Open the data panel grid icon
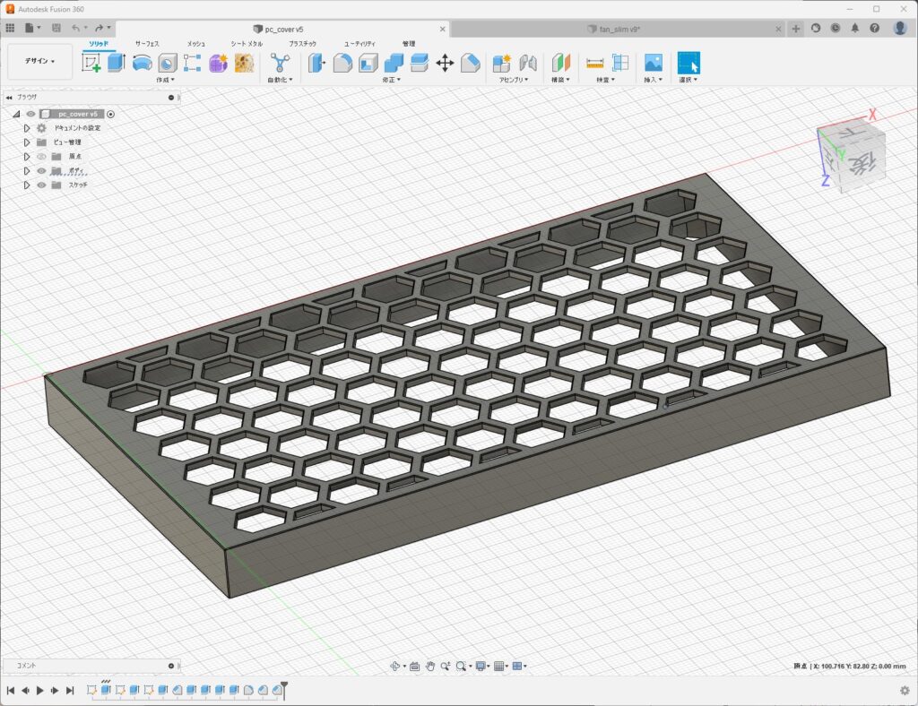The height and width of the screenshot is (706, 918). pyautogui.click(x=10, y=28)
